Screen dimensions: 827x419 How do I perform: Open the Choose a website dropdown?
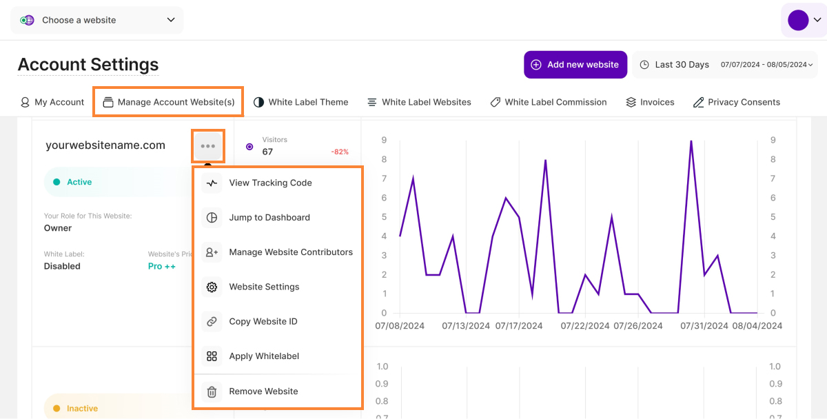97,20
